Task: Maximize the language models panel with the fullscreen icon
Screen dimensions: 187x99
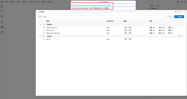Action: 182,12
